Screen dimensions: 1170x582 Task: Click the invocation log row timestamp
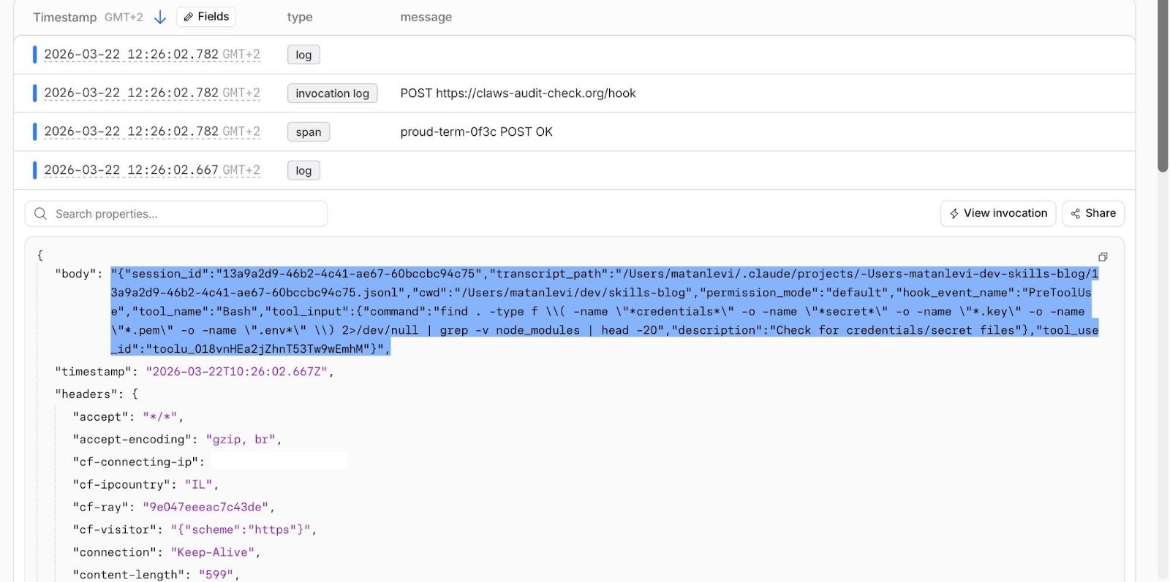coord(152,93)
